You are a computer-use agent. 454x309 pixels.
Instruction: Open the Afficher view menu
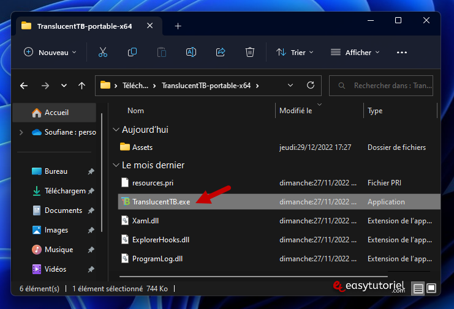click(x=355, y=53)
